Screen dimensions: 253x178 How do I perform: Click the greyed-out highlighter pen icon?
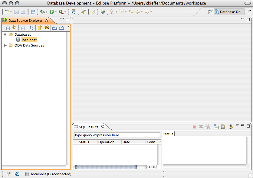click(x=93, y=12)
